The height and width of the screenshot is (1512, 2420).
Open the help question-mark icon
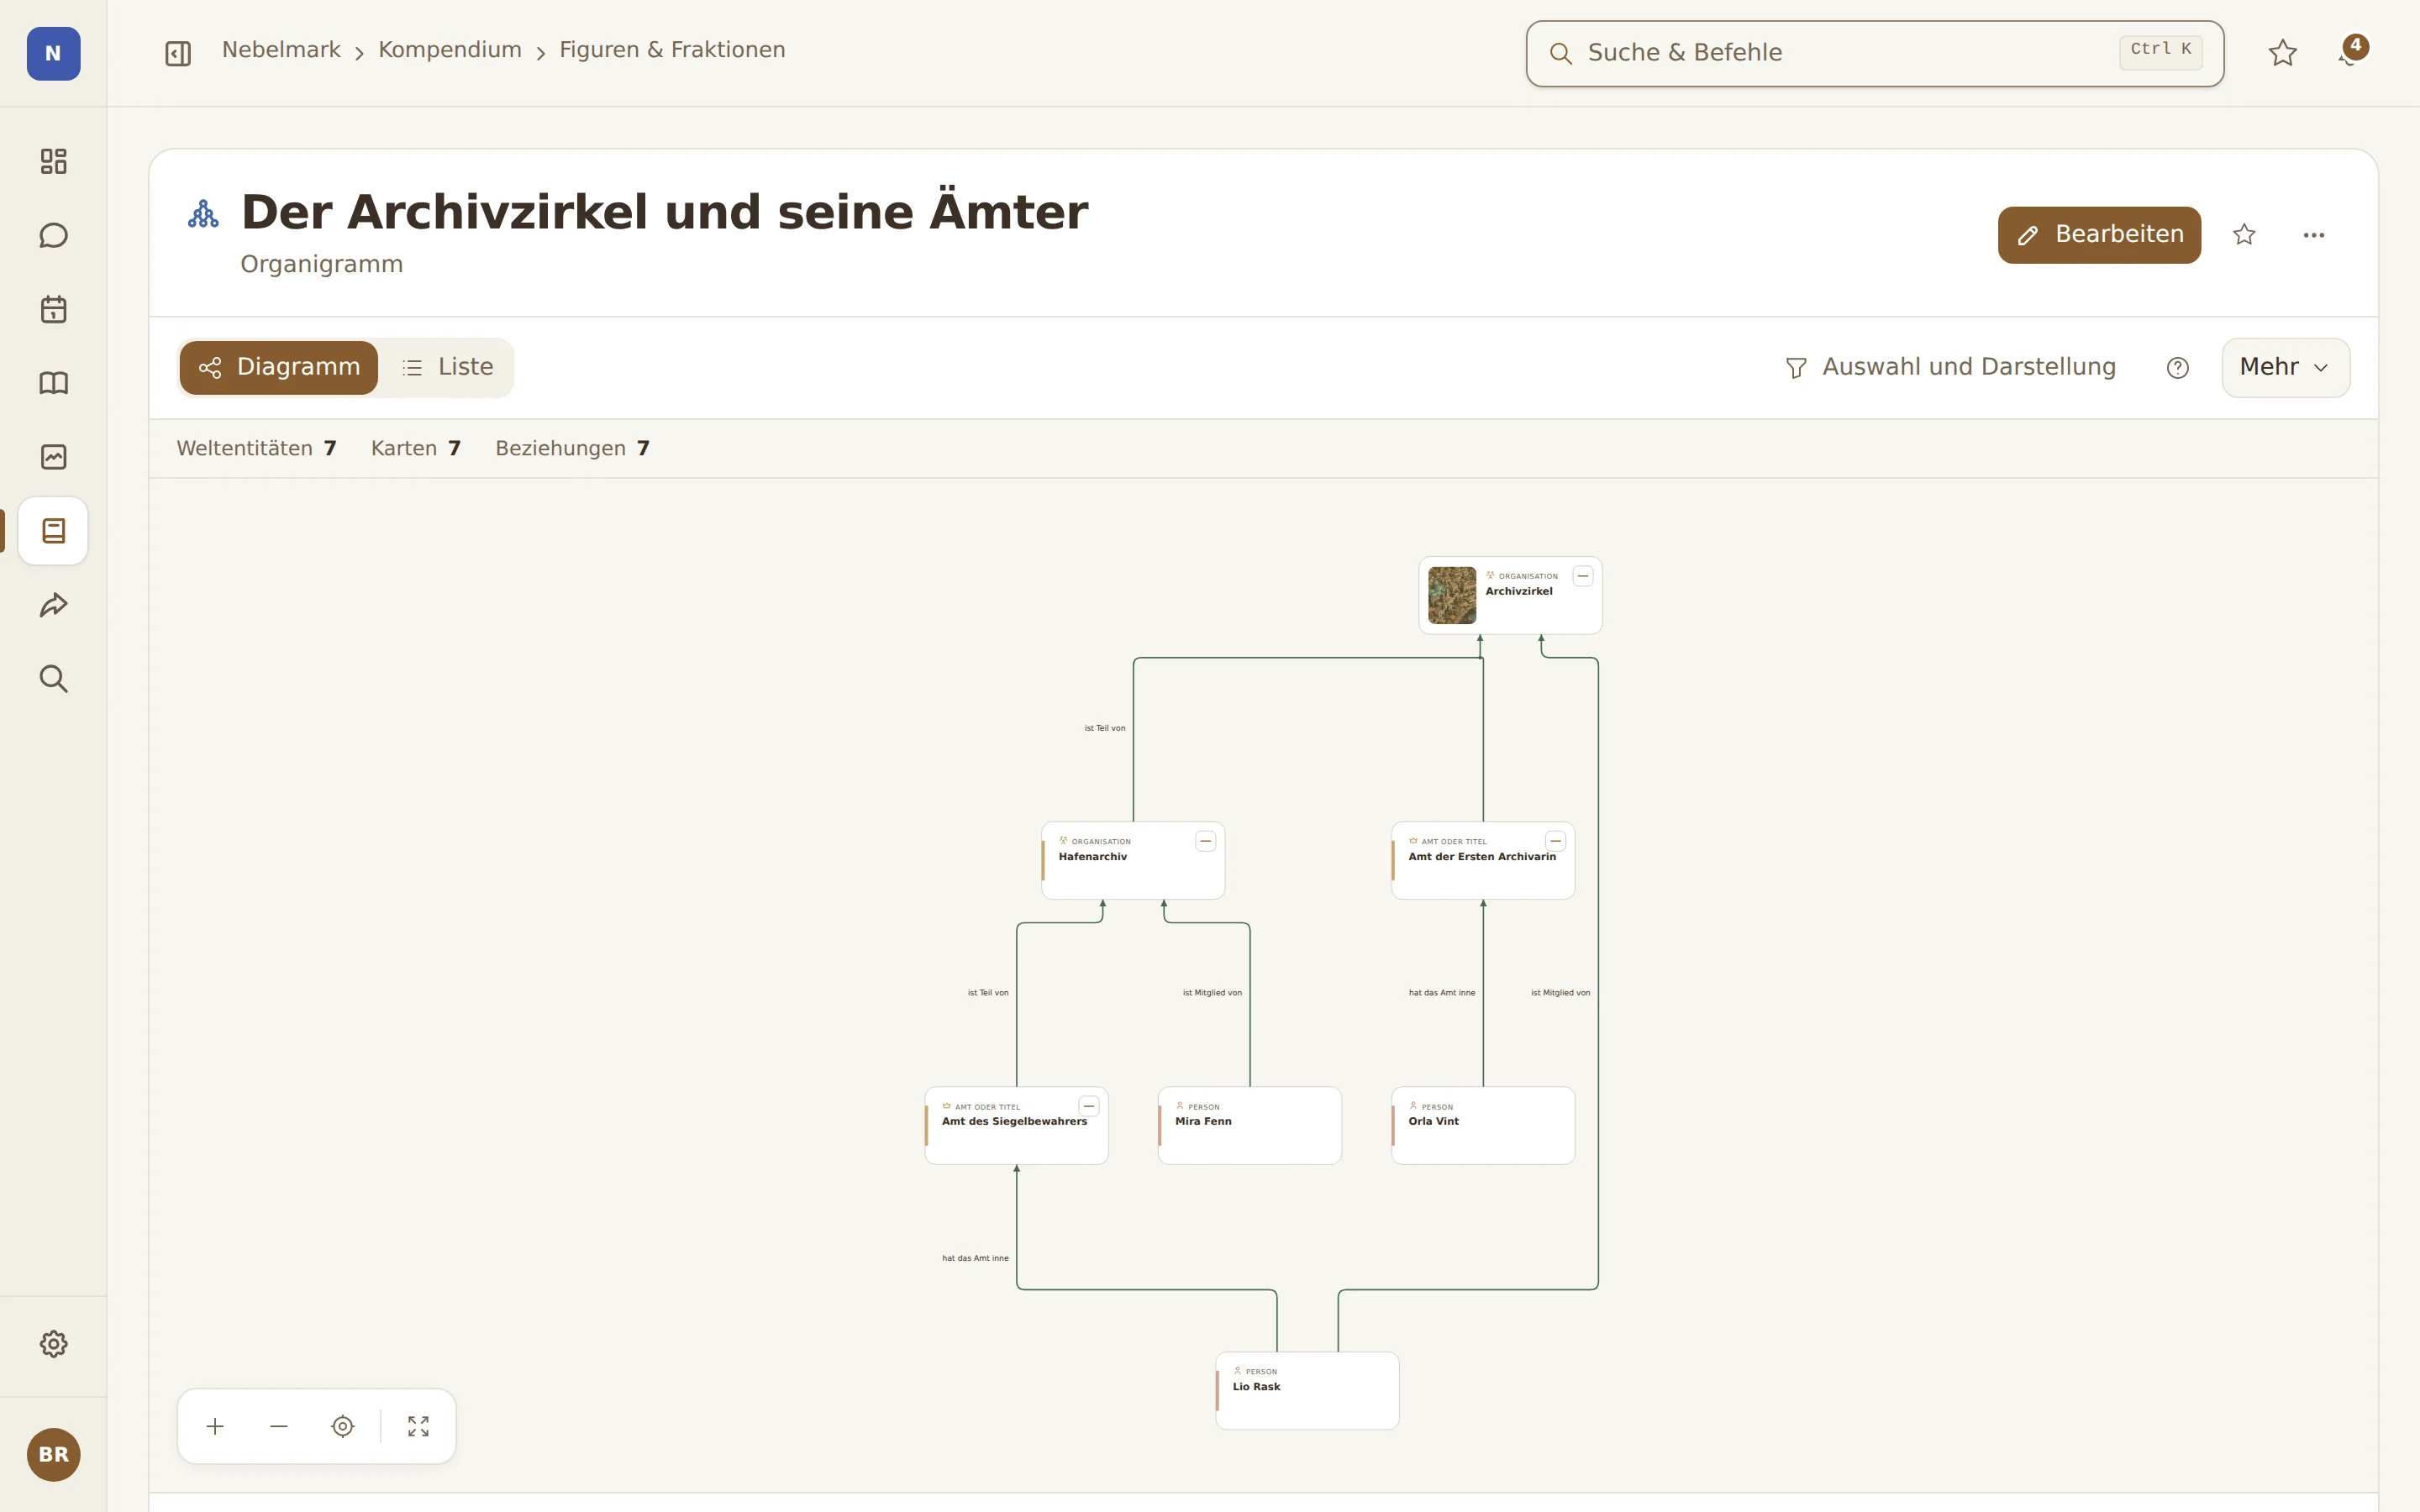[x=2178, y=368]
